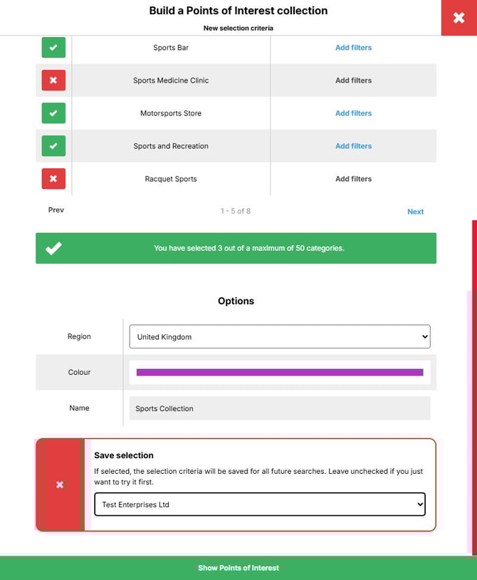
Task: Open the Test Enterprises Ltd dropdown
Action: [260, 504]
